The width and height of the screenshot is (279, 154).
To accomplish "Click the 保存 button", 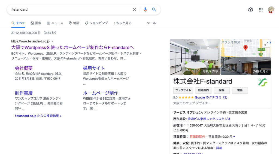I will (222, 90).
